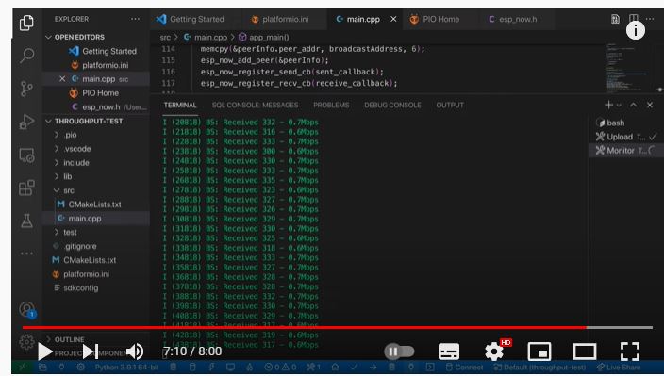The image size is (664, 376).
Task: Select the Upload task terminal
Action: coord(626,137)
